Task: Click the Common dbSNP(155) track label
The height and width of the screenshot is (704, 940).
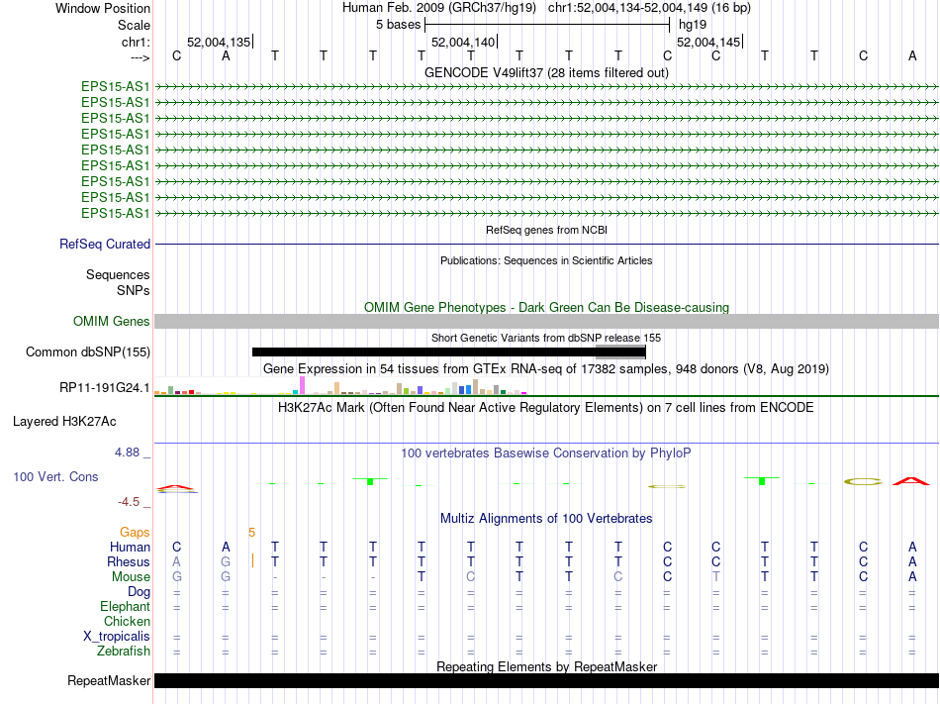Action: [x=87, y=352]
